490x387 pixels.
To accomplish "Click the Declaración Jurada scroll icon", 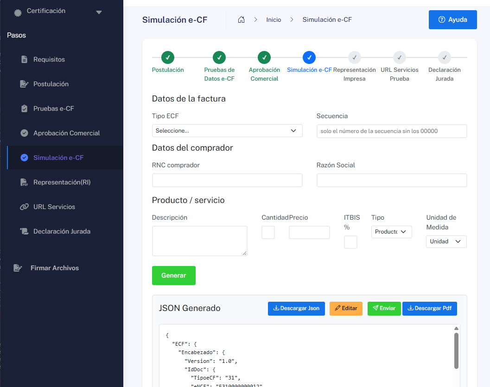I will tap(24, 231).
